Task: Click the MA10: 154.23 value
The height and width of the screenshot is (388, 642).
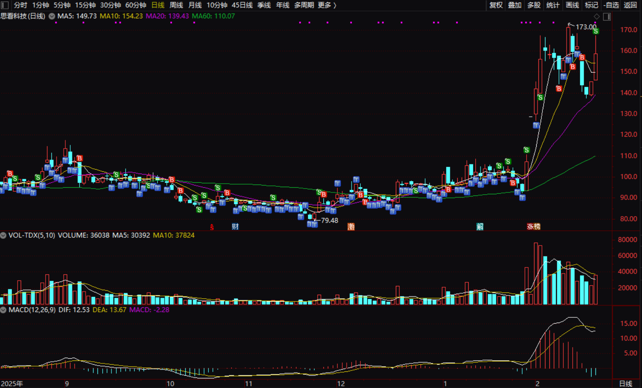Action: pos(121,16)
